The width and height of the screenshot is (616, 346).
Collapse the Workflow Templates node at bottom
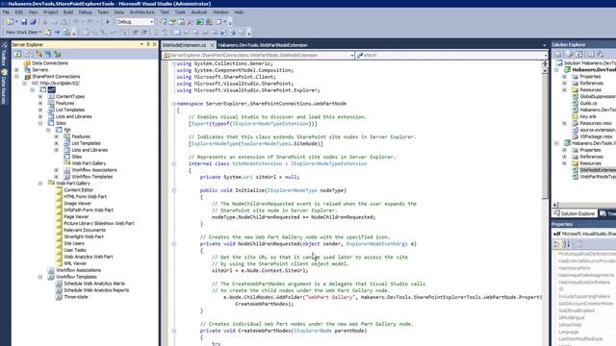(x=40, y=277)
